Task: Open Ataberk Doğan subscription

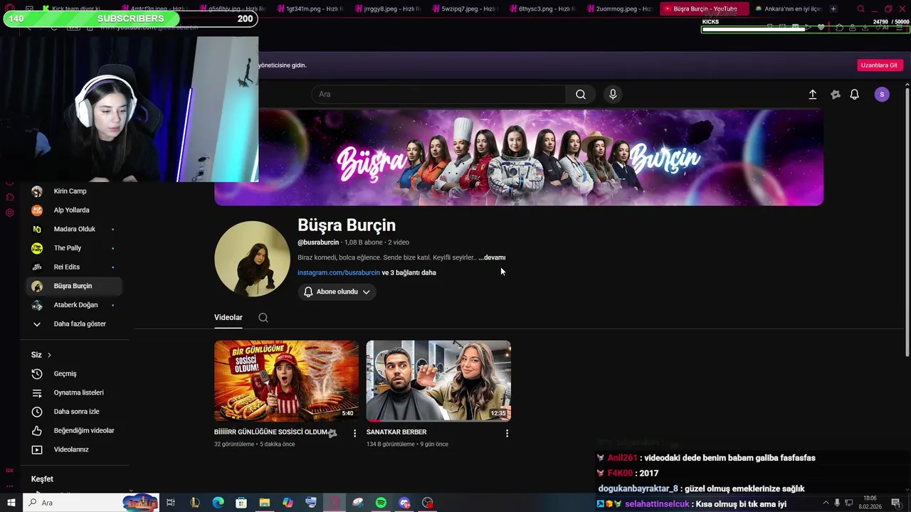Action: (74, 305)
